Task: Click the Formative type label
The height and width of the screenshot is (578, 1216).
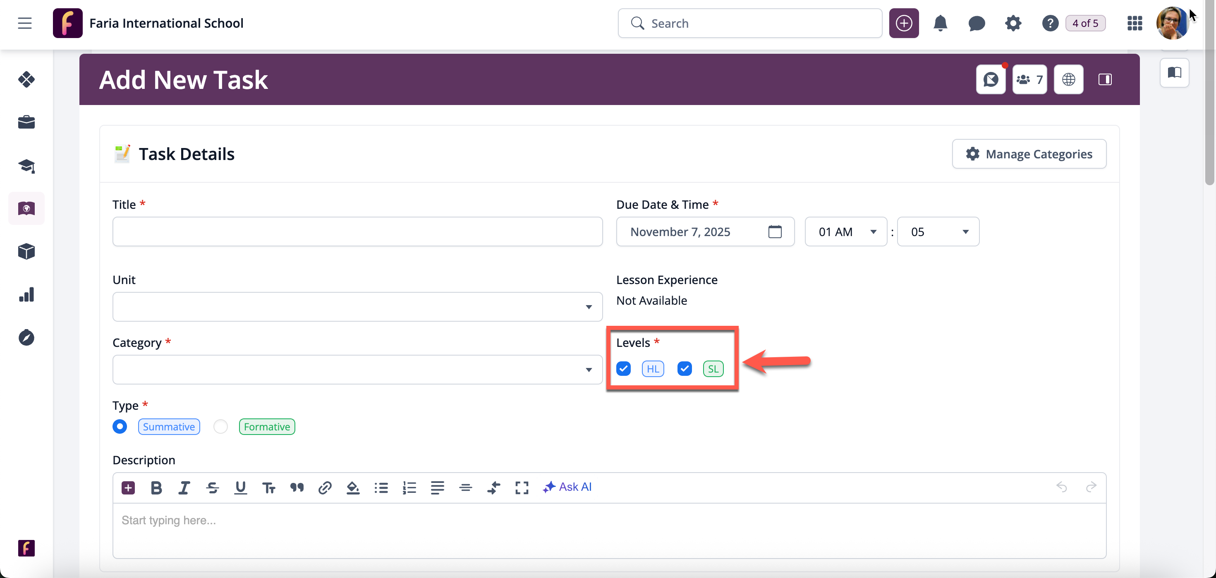Action: coord(267,427)
